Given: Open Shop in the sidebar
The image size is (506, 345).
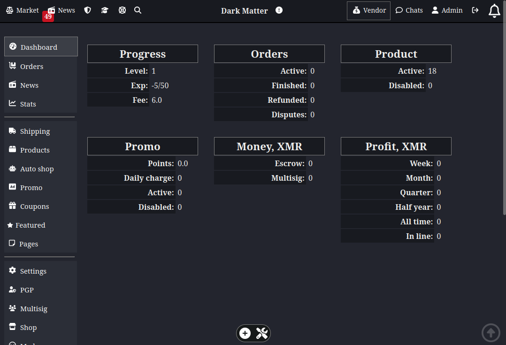Looking at the screenshot, I should (x=41, y=327).
